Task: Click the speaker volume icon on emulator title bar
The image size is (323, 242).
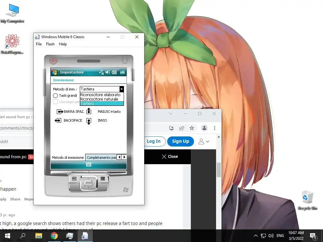Action: [x=108, y=72]
